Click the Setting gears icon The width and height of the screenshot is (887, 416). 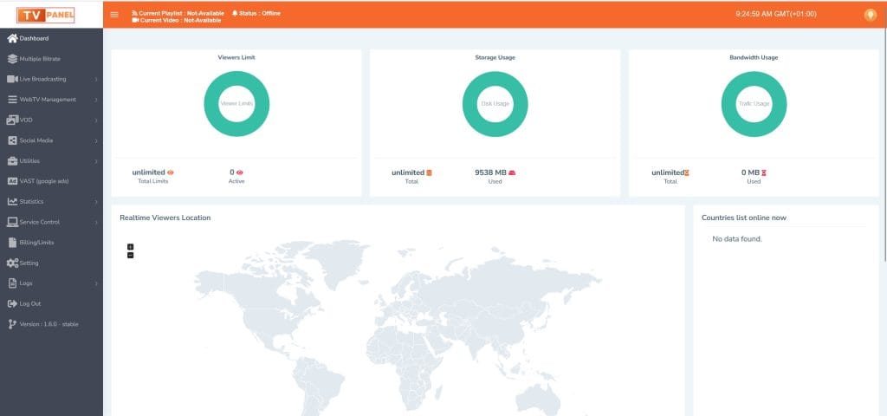point(12,263)
